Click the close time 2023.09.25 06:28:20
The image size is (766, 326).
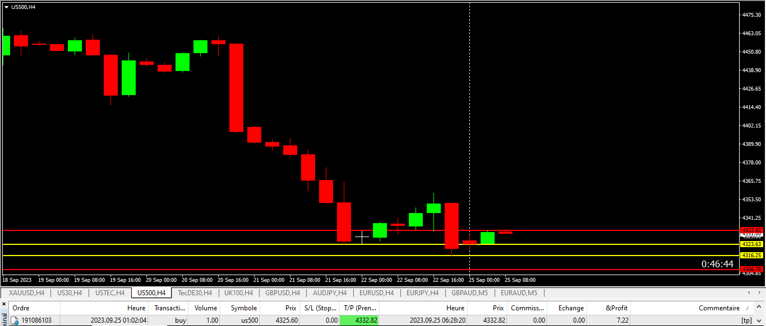click(x=437, y=320)
